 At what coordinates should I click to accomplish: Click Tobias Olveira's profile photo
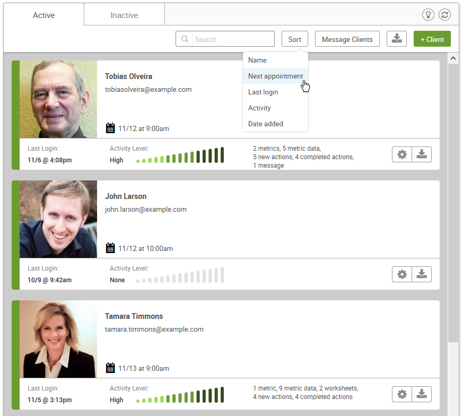58,99
